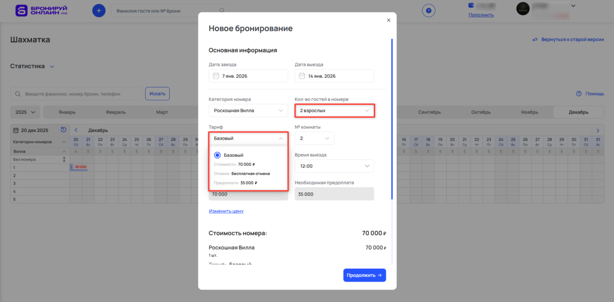Open the Кол-во гостей в номере dropdown
Image resolution: width=614 pixels, height=302 pixels.
(334, 110)
